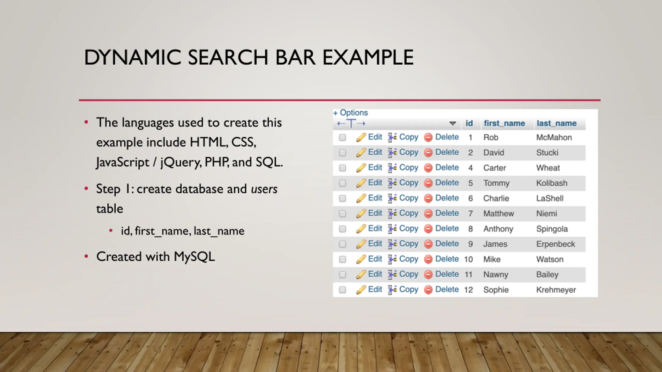The width and height of the screenshot is (662, 372).
Task: Click the Copy icon in Matthew Niemi row
Action: 392,213
